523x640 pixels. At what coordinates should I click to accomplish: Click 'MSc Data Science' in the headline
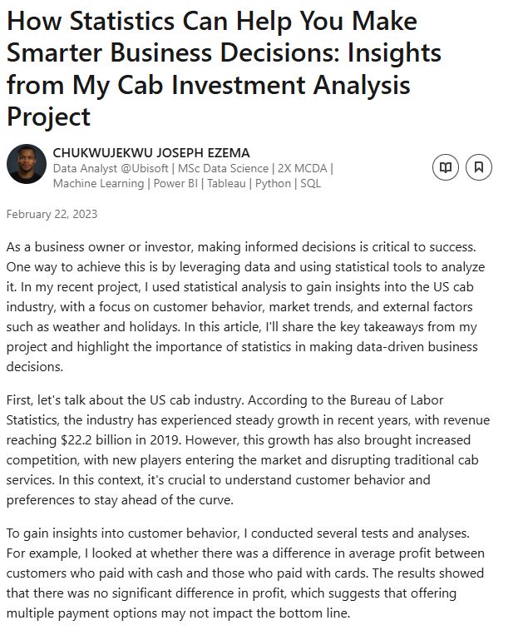coord(223,168)
